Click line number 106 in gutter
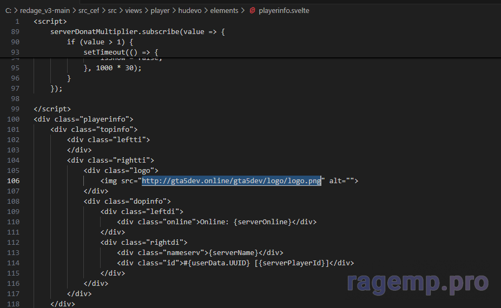 14,181
